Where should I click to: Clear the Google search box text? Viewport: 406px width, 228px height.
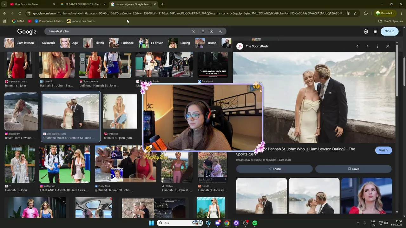(193, 31)
